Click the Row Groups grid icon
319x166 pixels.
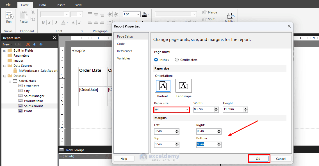(x=61, y=150)
